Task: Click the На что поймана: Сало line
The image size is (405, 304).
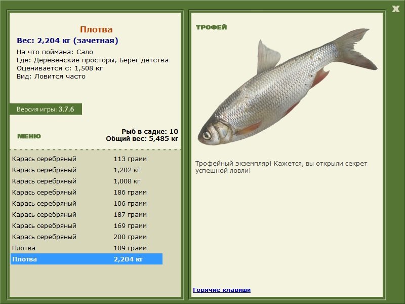Action: coord(55,52)
